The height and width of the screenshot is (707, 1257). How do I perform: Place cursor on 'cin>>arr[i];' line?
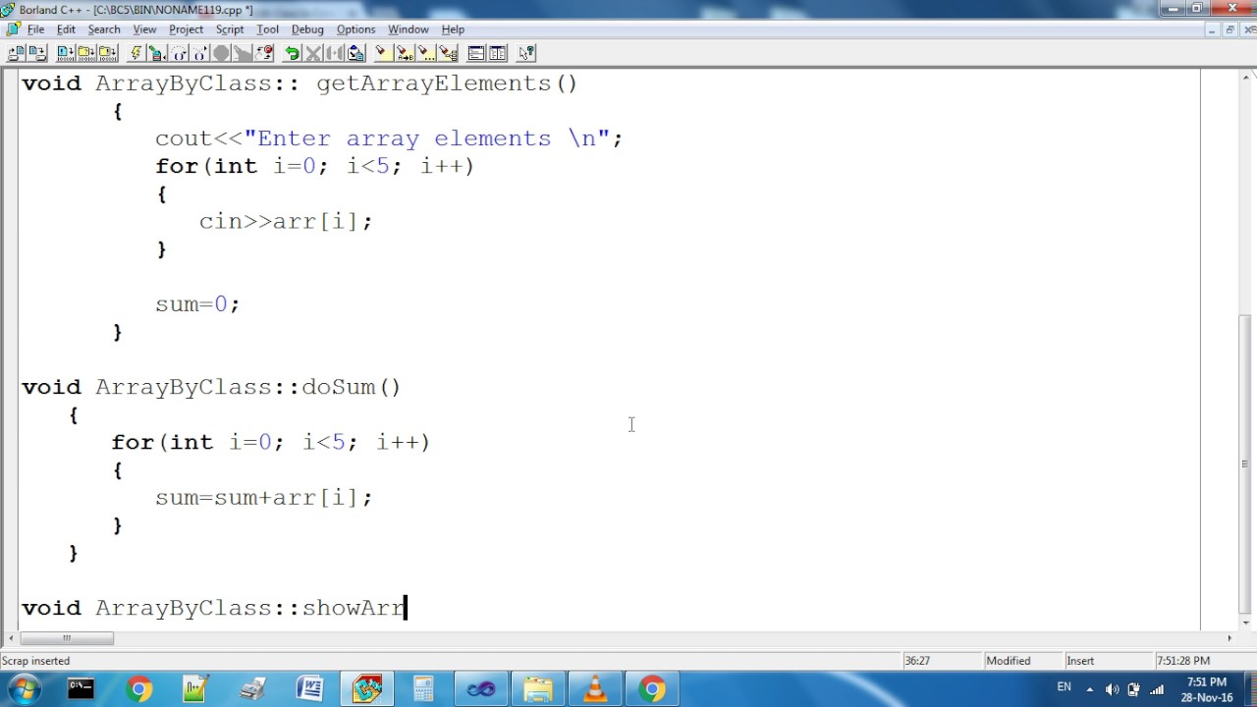(x=286, y=222)
